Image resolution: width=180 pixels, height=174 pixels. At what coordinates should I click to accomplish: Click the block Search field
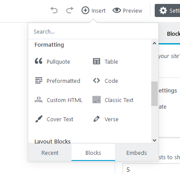coord(93,31)
